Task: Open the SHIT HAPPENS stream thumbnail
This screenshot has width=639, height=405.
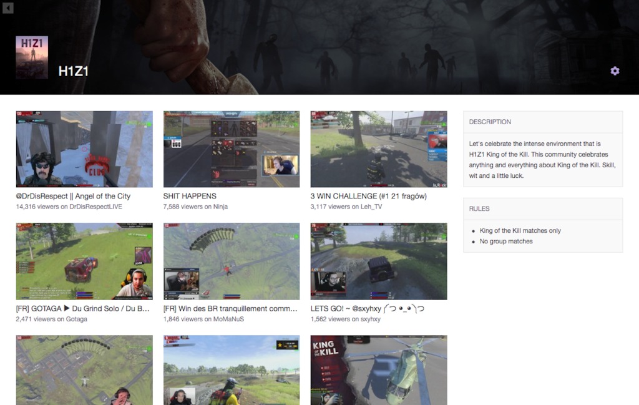Action: tap(232, 149)
